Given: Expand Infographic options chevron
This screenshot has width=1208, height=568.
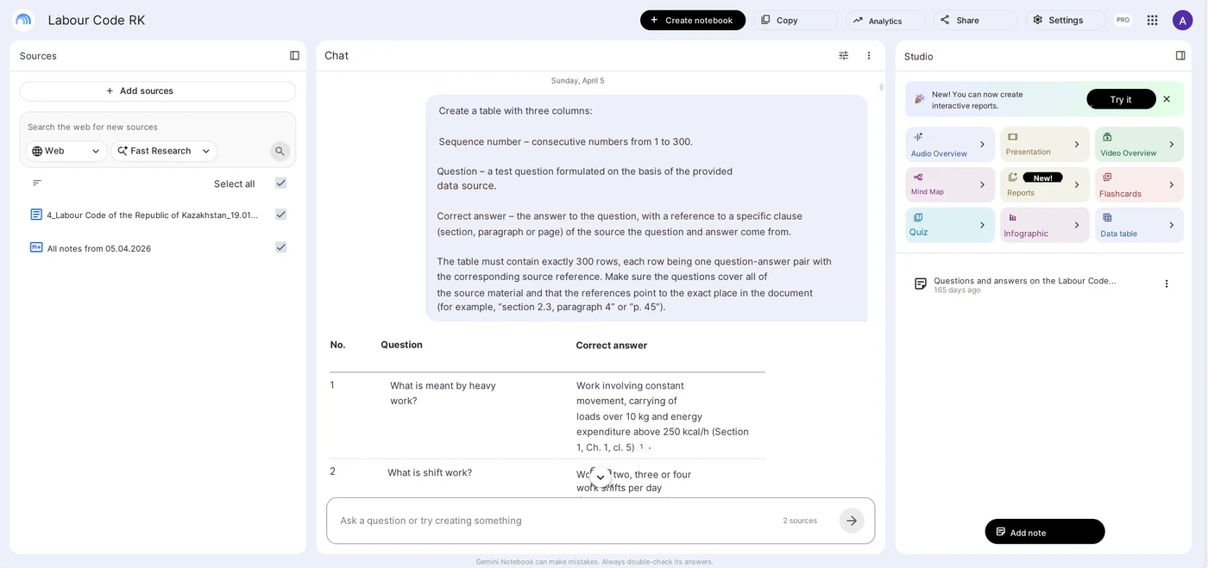Looking at the screenshot, I should pos(1077,225).
